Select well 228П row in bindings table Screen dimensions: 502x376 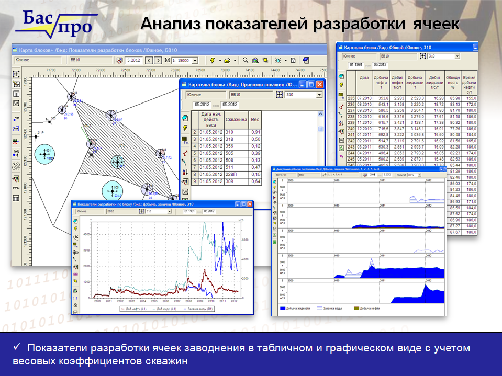pos(226,174)
